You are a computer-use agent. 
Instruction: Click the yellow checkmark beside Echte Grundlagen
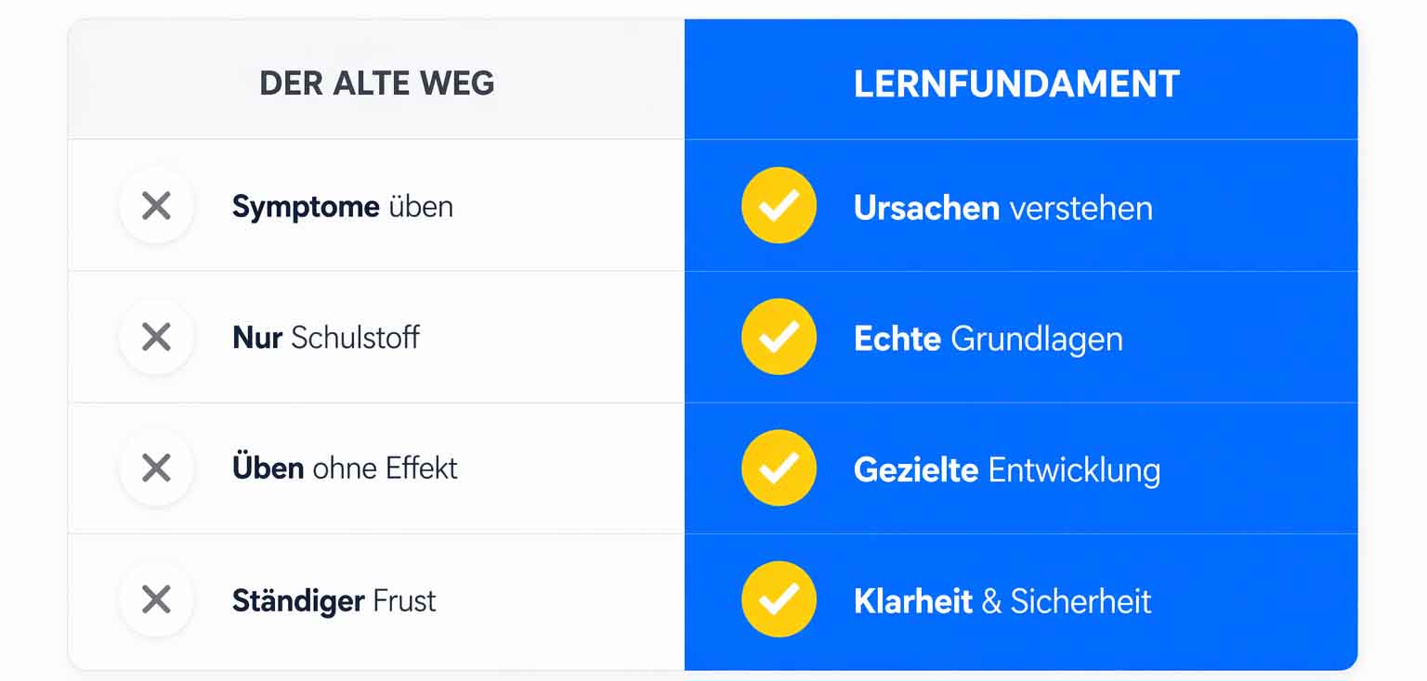[779, 337]
